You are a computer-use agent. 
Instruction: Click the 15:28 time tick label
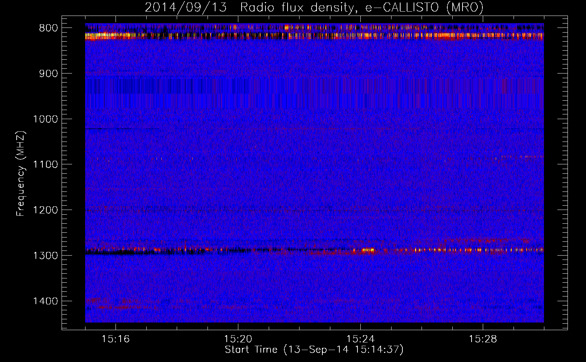[x=483, y=339]
